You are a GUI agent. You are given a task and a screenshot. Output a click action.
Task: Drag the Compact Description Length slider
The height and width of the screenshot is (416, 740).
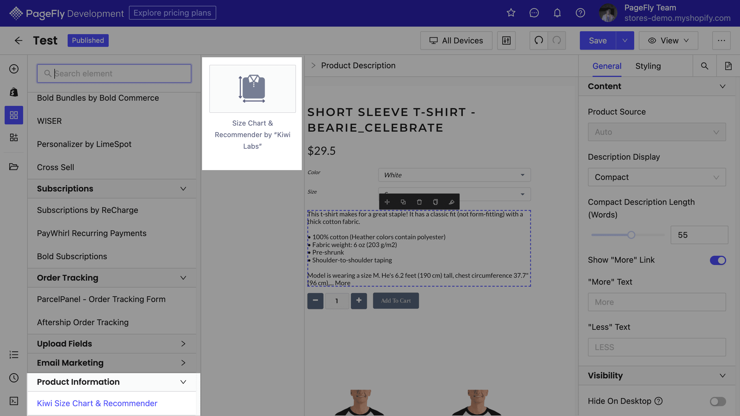tap(631, 234)
